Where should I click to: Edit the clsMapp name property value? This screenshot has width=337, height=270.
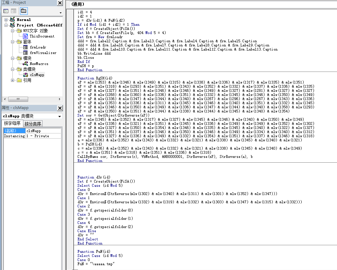43,131
